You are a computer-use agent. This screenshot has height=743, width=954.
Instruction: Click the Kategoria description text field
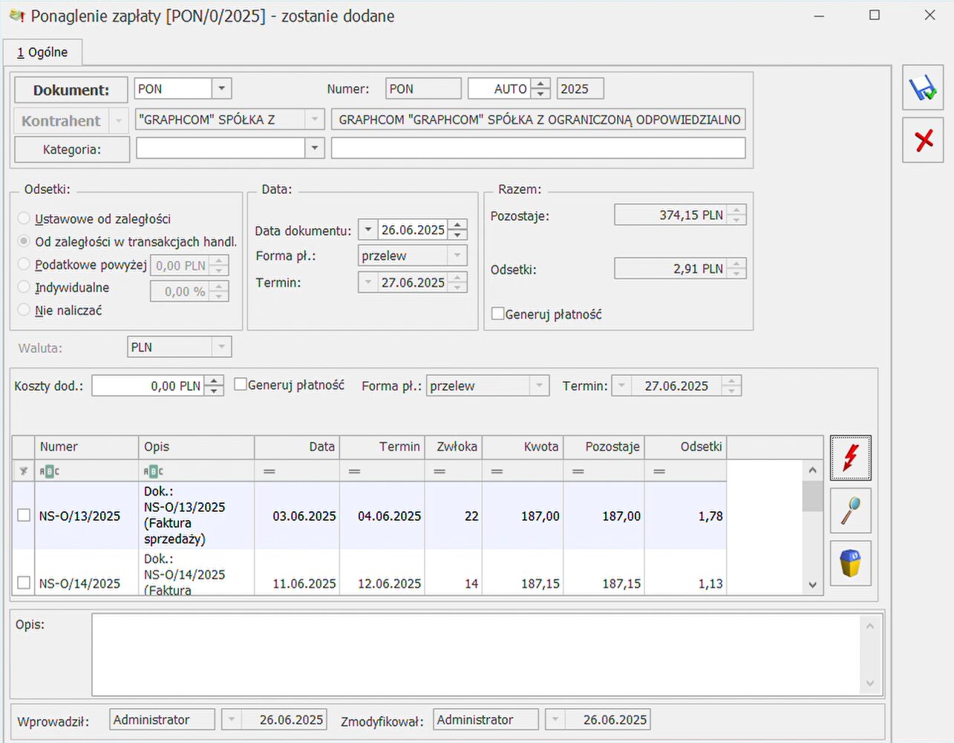[x=538, y=148]
